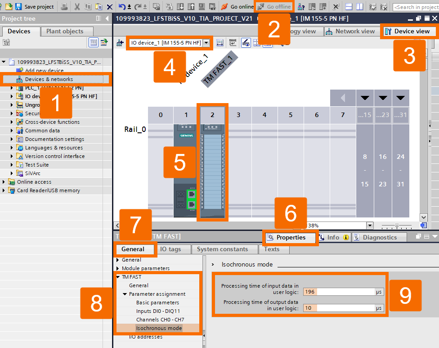Collapse the Parameter assignment node
Viewport: 439px width, 348px height.
tap(125, 294)
